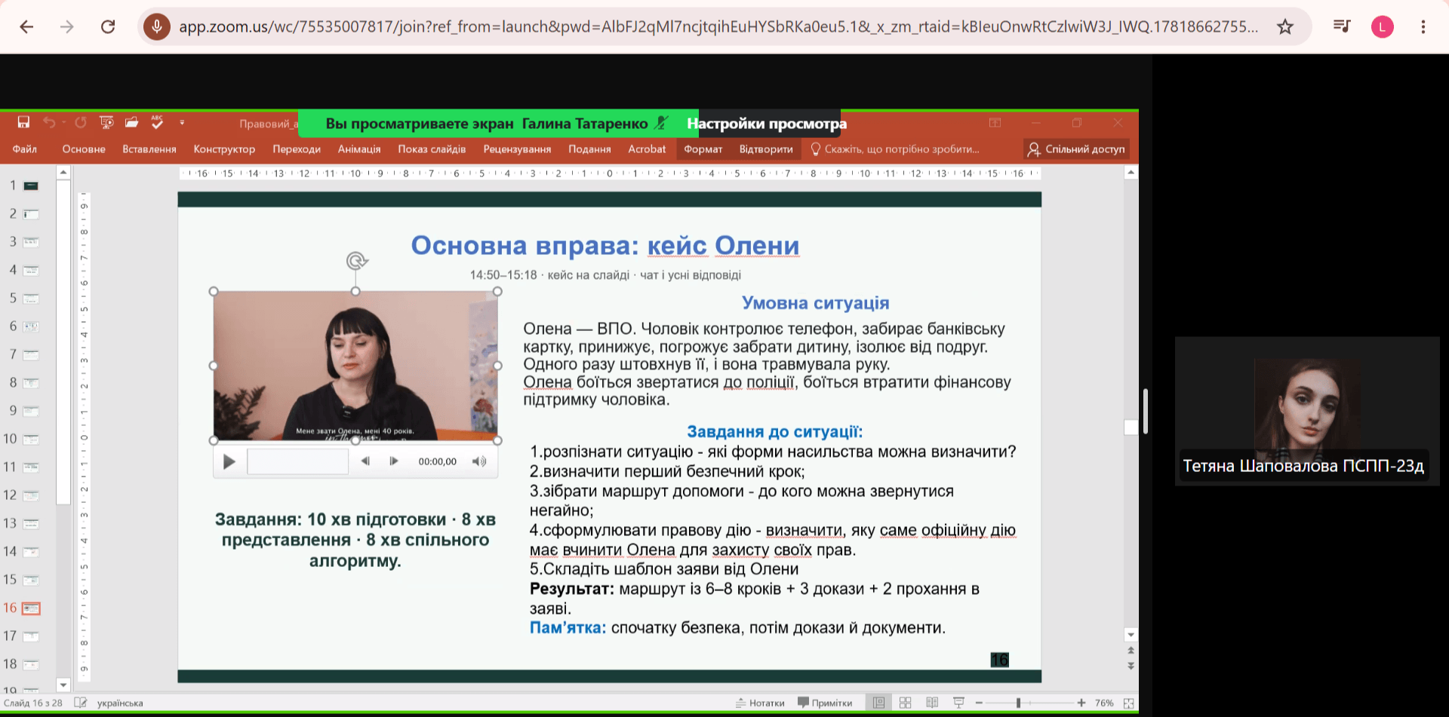Open the Переходи tab
The width and height of the screenshot is (1449, 717).
coord(297,149)
